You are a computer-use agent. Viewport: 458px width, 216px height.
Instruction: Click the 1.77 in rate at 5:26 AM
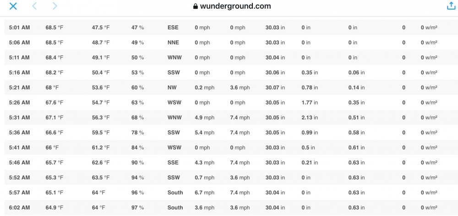(310, 103)
